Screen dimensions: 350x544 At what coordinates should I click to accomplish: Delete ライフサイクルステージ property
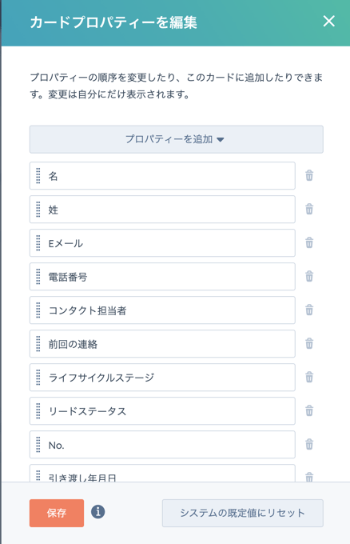(309, 377)
